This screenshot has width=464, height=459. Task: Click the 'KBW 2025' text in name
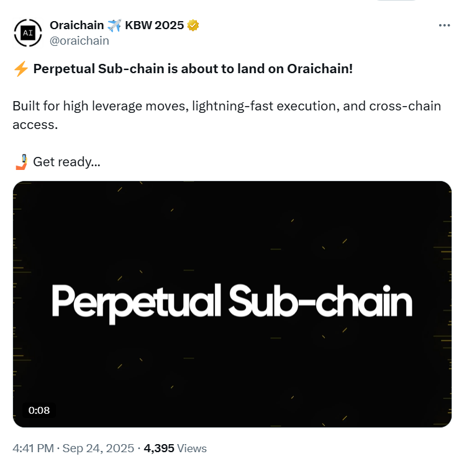pyautogui.click(x=155, y=25)
